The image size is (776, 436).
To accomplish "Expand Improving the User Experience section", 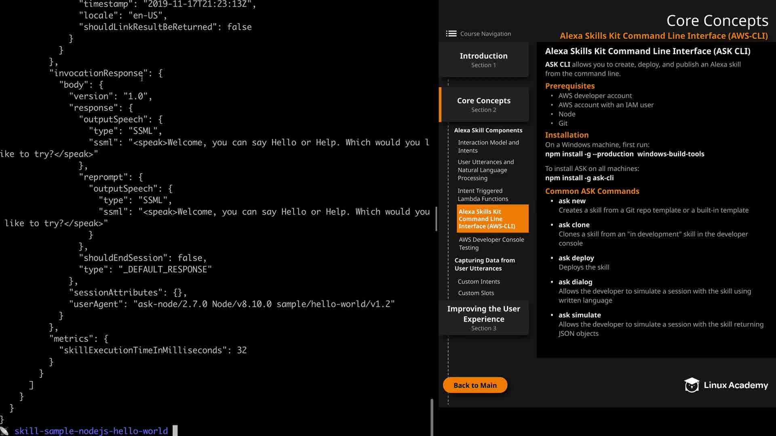I will 483,318.
